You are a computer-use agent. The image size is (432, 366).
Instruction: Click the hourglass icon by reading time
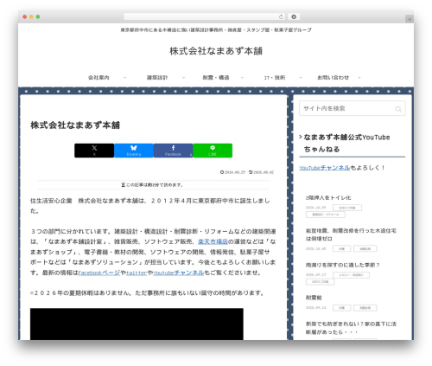point(124,185)
